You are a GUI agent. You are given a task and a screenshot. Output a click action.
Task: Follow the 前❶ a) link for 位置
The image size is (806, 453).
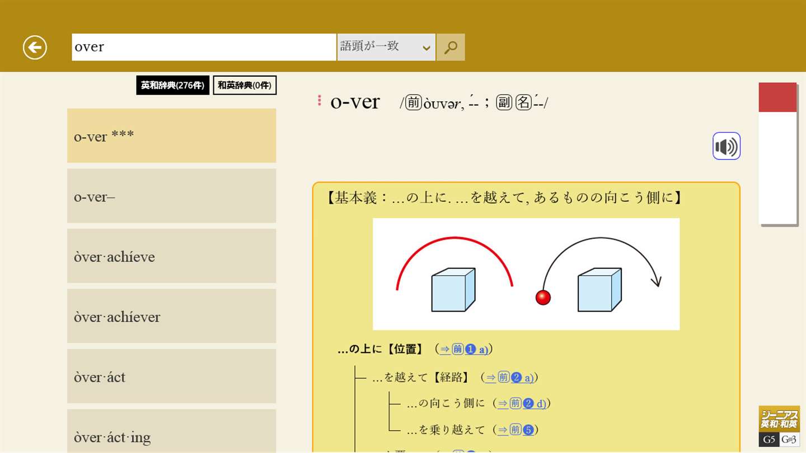click(x=464, y=350)
